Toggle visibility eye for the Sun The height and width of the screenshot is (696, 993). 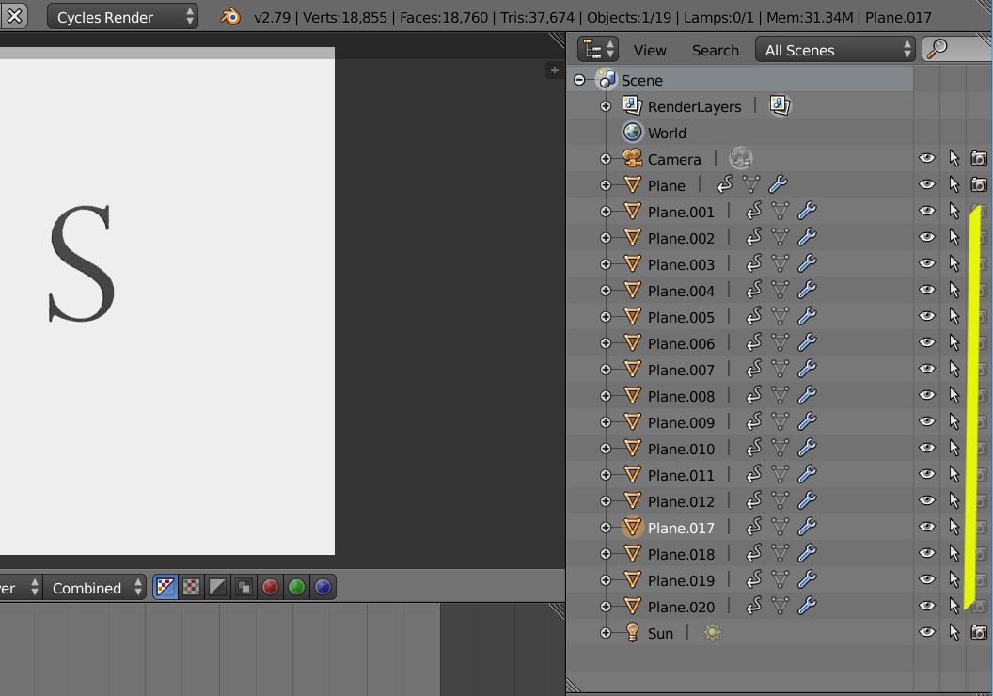927,633
